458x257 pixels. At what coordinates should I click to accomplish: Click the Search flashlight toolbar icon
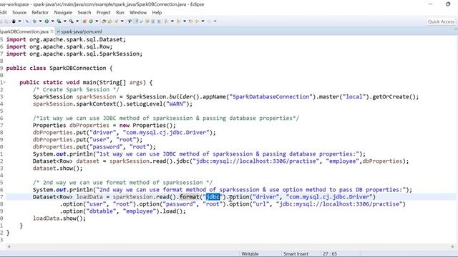tap(116, 21)
